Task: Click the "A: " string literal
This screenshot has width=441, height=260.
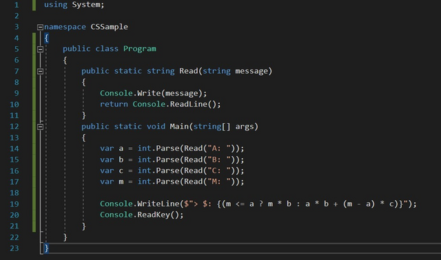Action: 219,149
